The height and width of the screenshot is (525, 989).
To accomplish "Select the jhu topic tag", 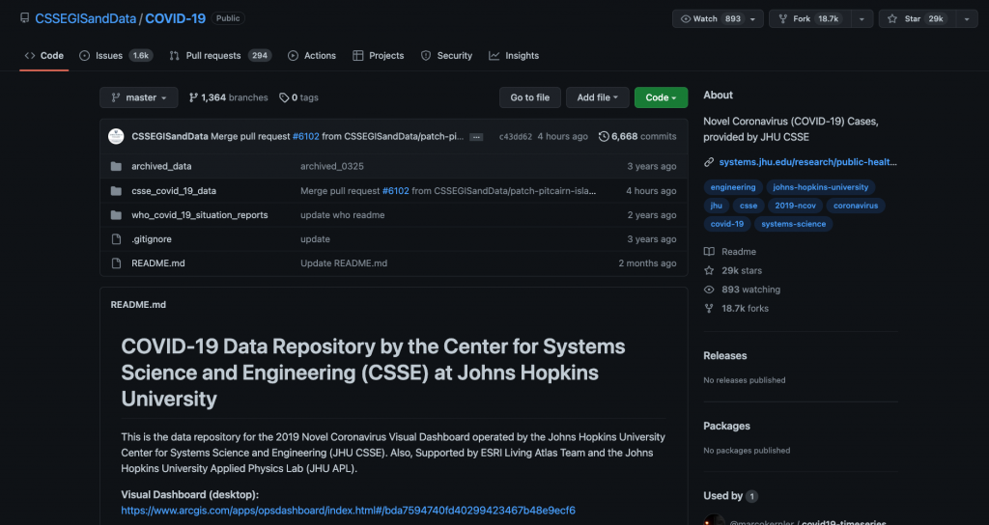I will (x=717, y=206).
